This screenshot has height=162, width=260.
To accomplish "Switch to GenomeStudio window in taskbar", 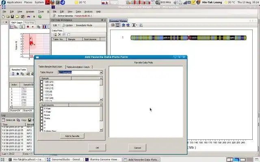I will coord(64,160).
